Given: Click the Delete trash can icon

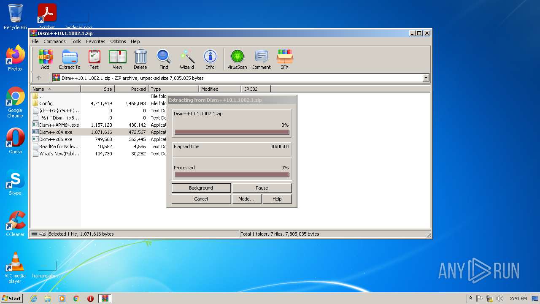Looking at the screenshot, I should coord(140,60).
